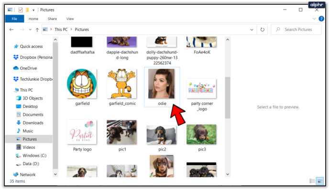Viewport: 330px width, 190px height.
Task: Select the pic1 image thumbnail
Action: [x=121, y=132]
